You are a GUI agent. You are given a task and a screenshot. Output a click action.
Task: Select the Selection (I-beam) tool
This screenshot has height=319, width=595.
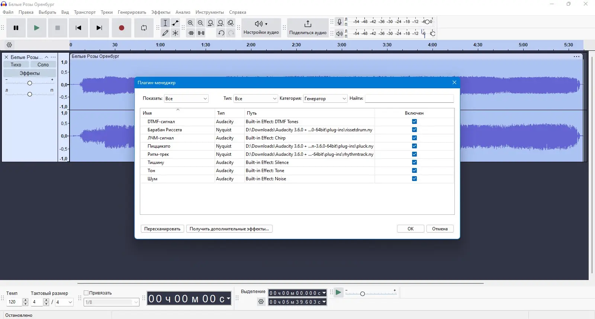pyautogui.click(x=165, y=23)
